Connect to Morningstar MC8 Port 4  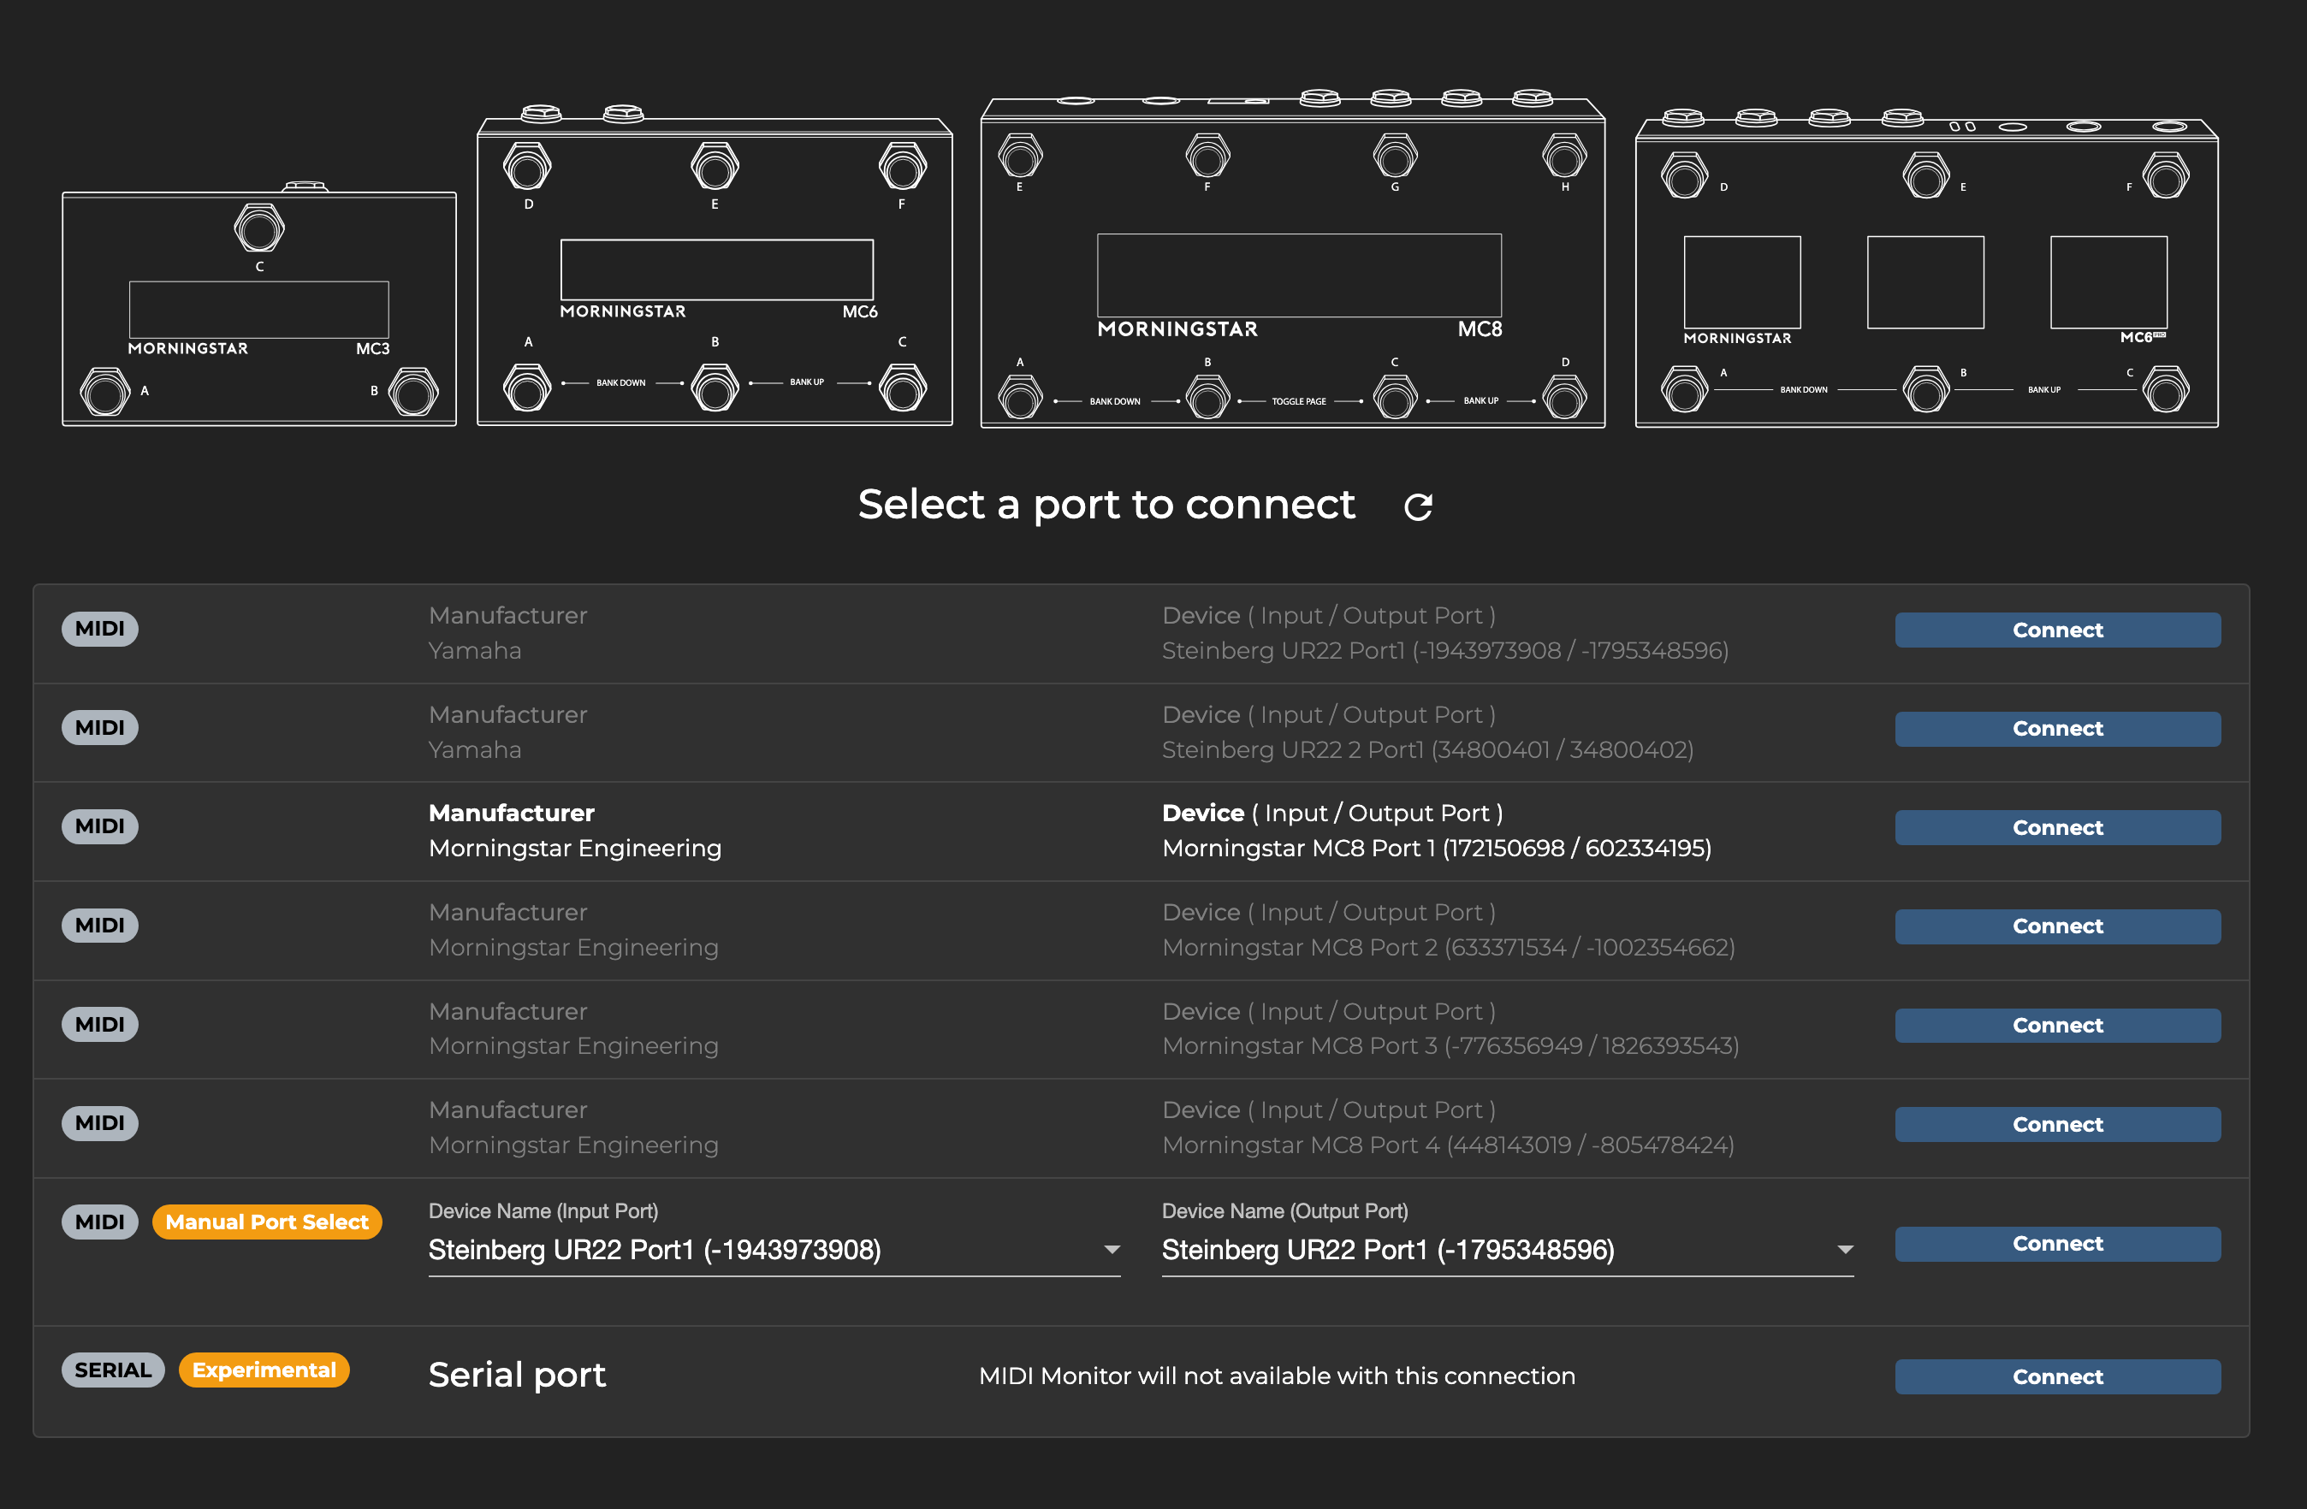(2057, 1124)
